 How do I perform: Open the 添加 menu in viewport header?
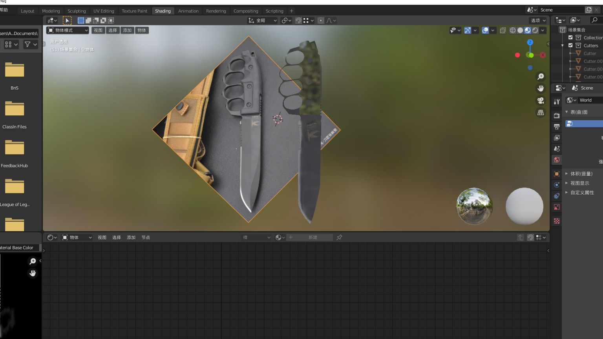coord(127,30)
